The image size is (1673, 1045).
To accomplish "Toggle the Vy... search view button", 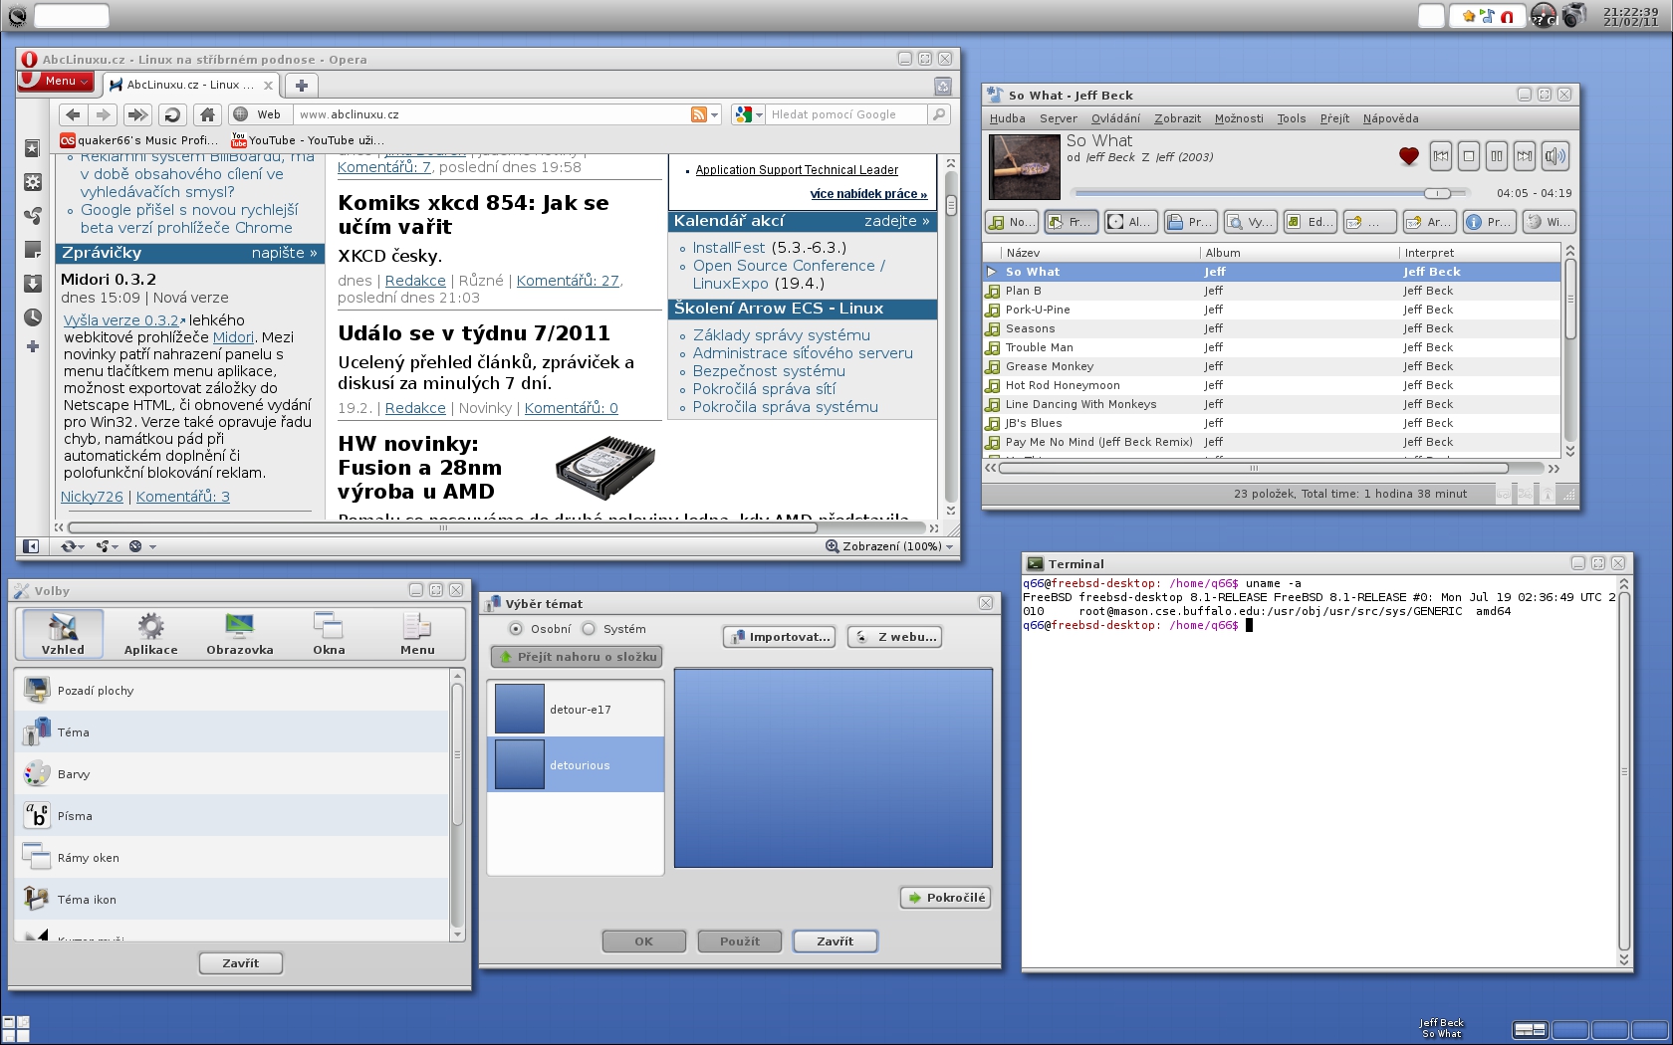I will (x=1251, y=222).
